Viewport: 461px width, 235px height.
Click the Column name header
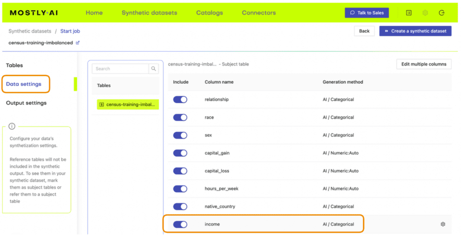pos(219,82)
